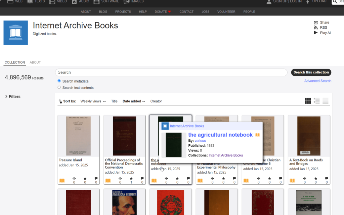The width and height of the screenshot is (344, 215).
Task: Click the red Donate heart icon
Action: [169, 12]
